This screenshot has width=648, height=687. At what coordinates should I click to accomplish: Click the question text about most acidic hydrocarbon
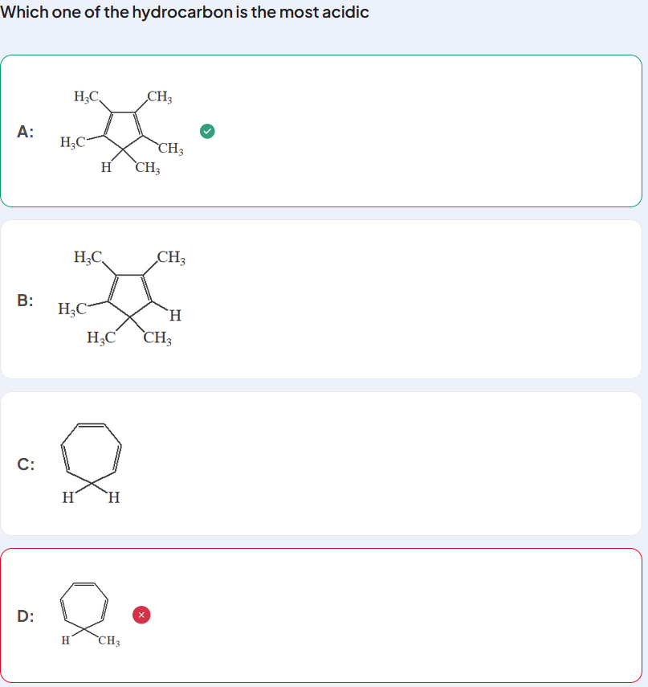tap(185, 12)
